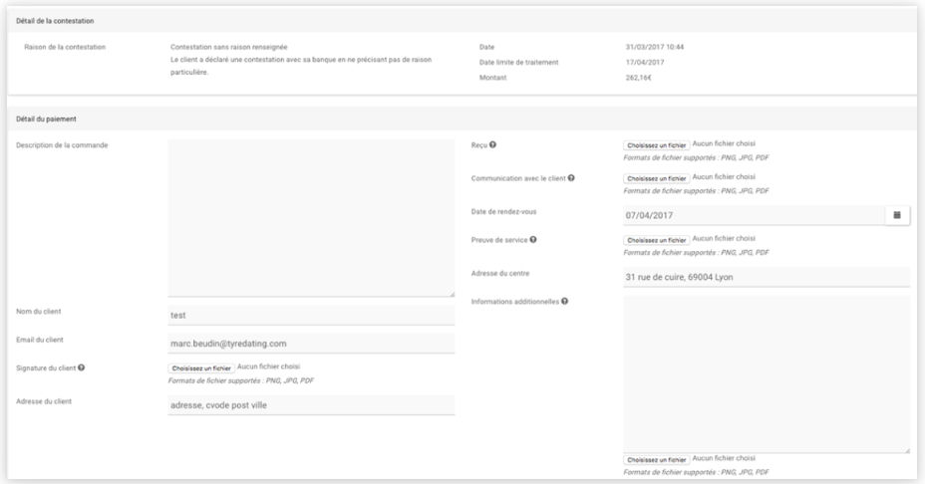The width and height of the screenshot is (925, 484).
Task: Click the Adresse du centre field
Action: 767,277
